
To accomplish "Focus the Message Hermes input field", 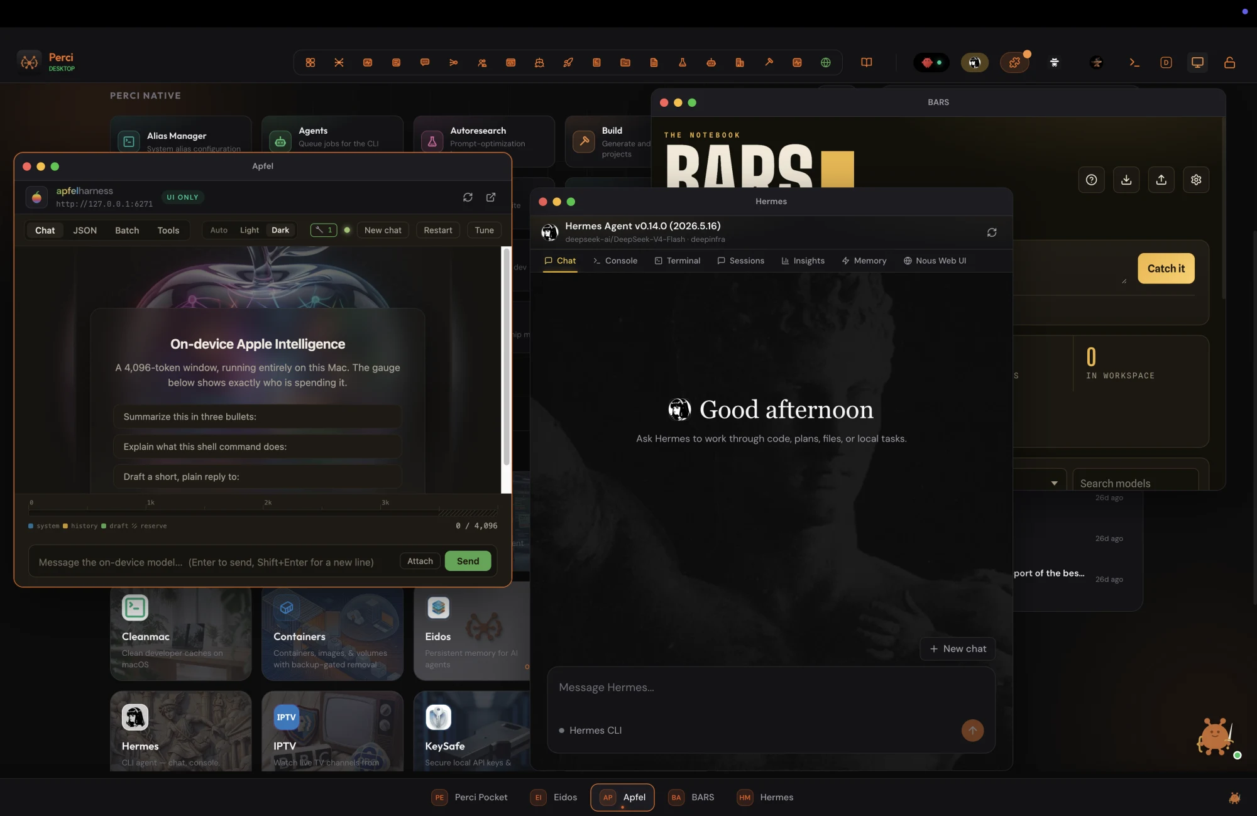I will tap(771, 688).
